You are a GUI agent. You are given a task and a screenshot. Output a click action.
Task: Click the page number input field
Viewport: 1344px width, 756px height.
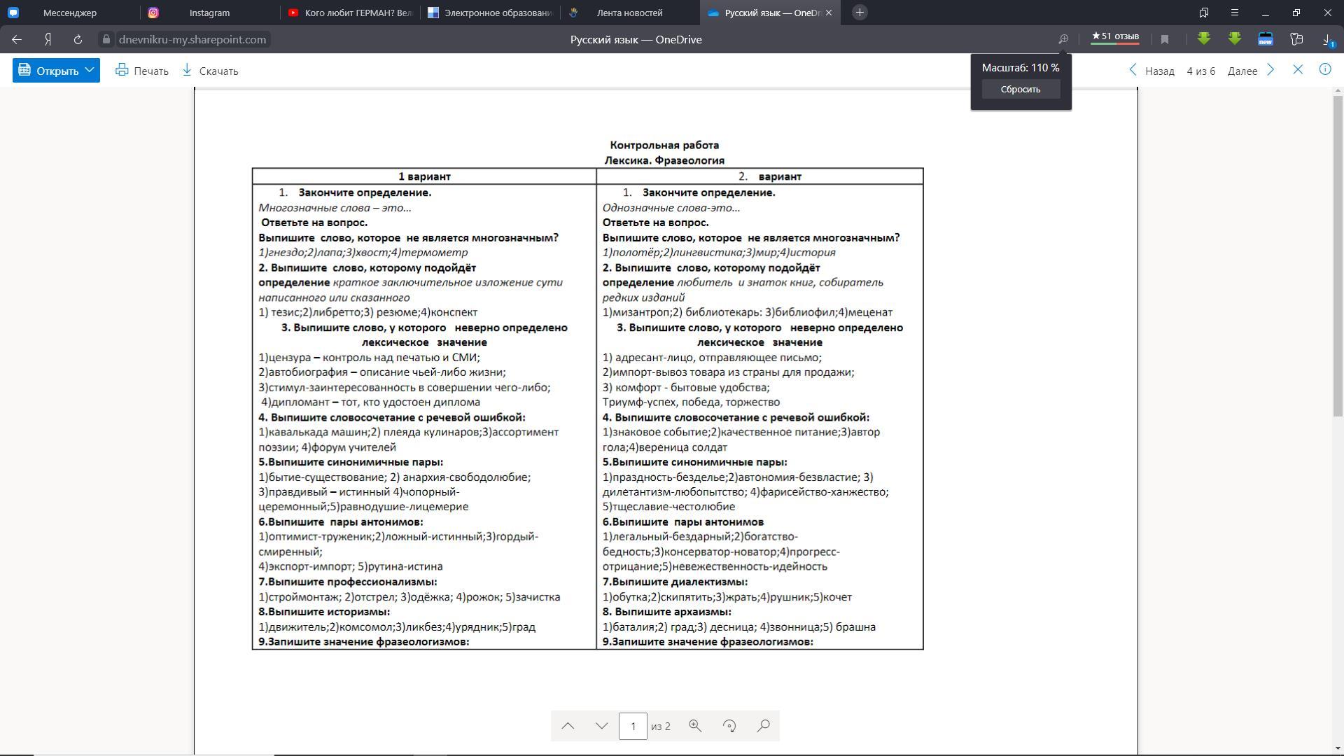coord(632,726)
